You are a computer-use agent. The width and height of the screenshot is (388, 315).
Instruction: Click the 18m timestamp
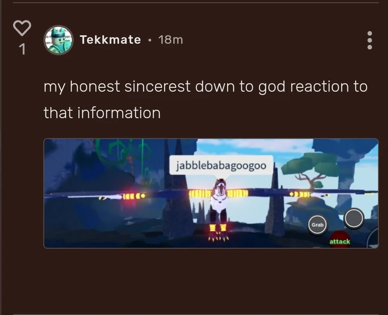click(171, 40)
